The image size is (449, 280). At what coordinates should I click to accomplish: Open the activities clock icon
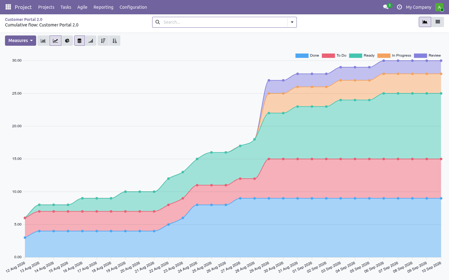pos(399,7)
